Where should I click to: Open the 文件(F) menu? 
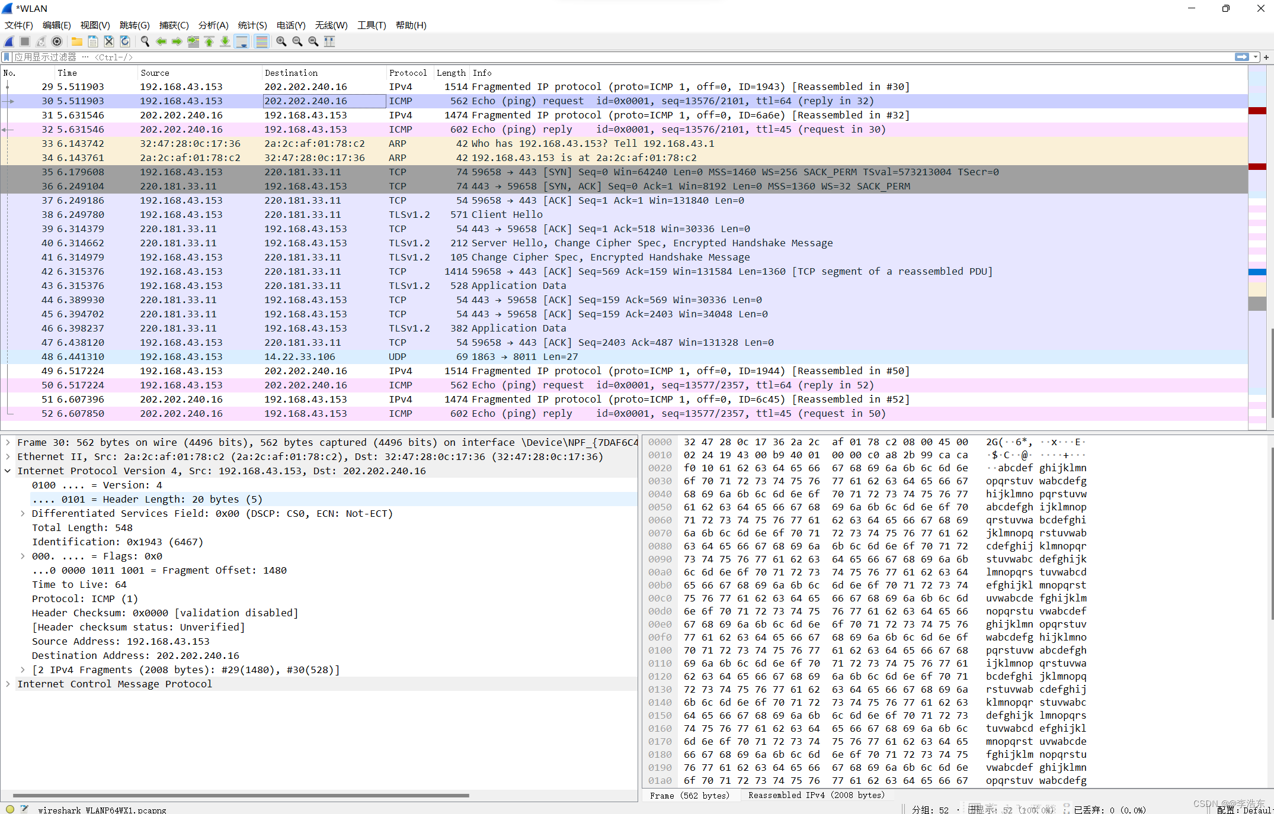click(x=19, y=25)
